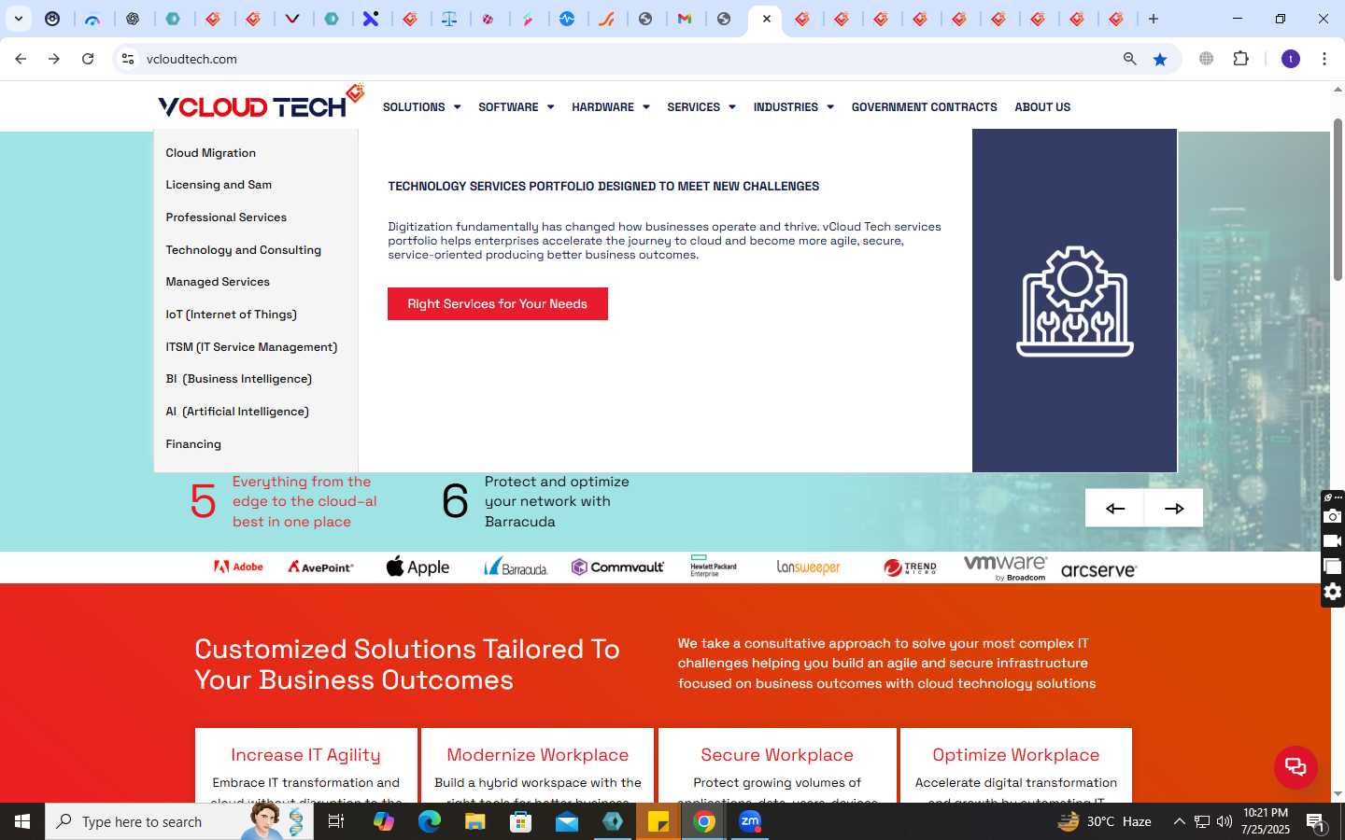Click the Trend Micro partner logo

910,567
